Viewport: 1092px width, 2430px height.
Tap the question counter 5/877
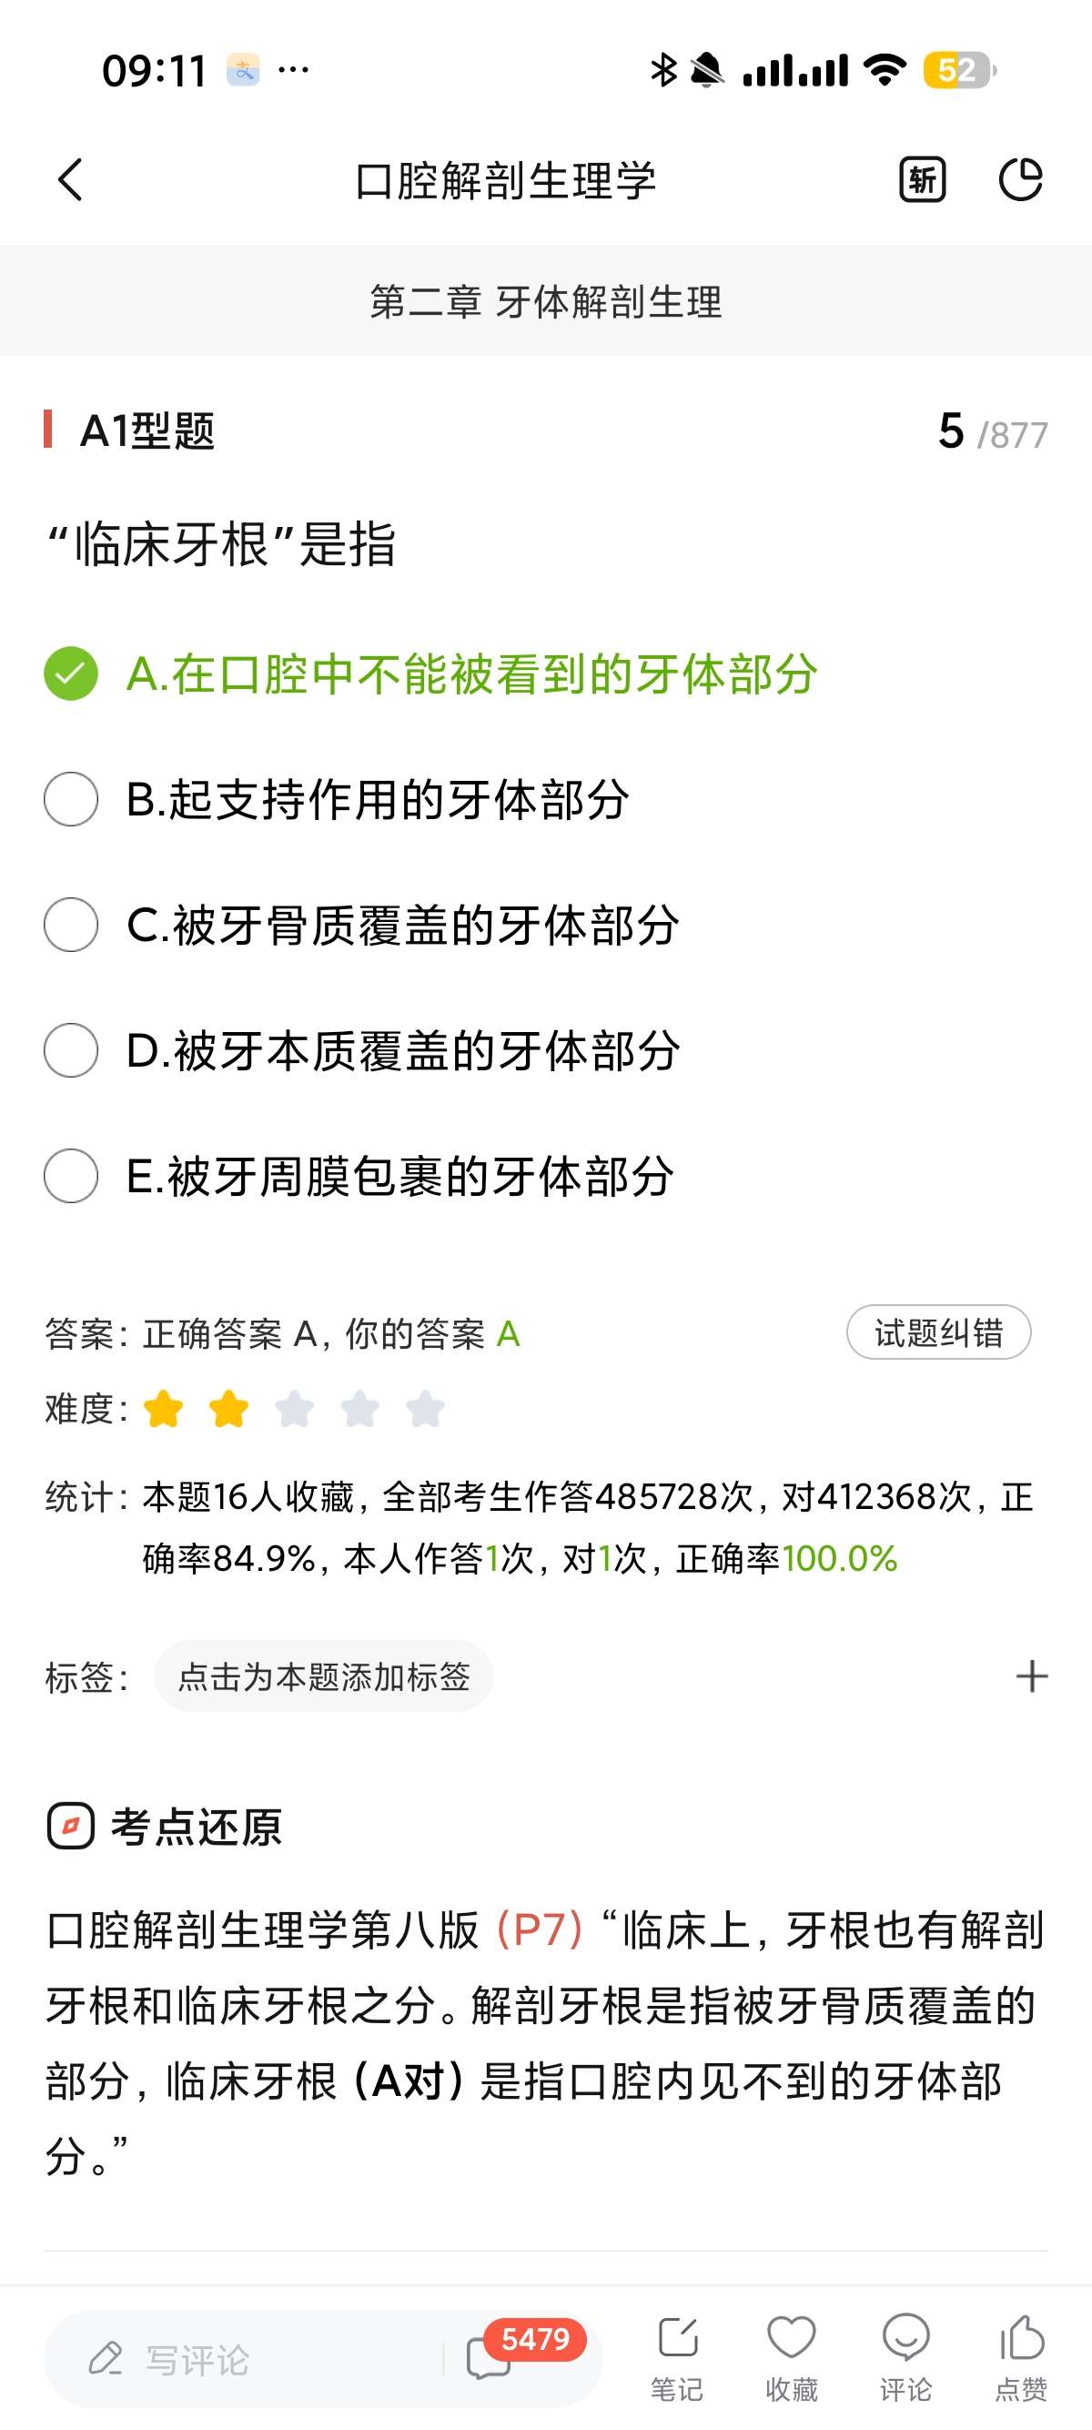[992, 432]
